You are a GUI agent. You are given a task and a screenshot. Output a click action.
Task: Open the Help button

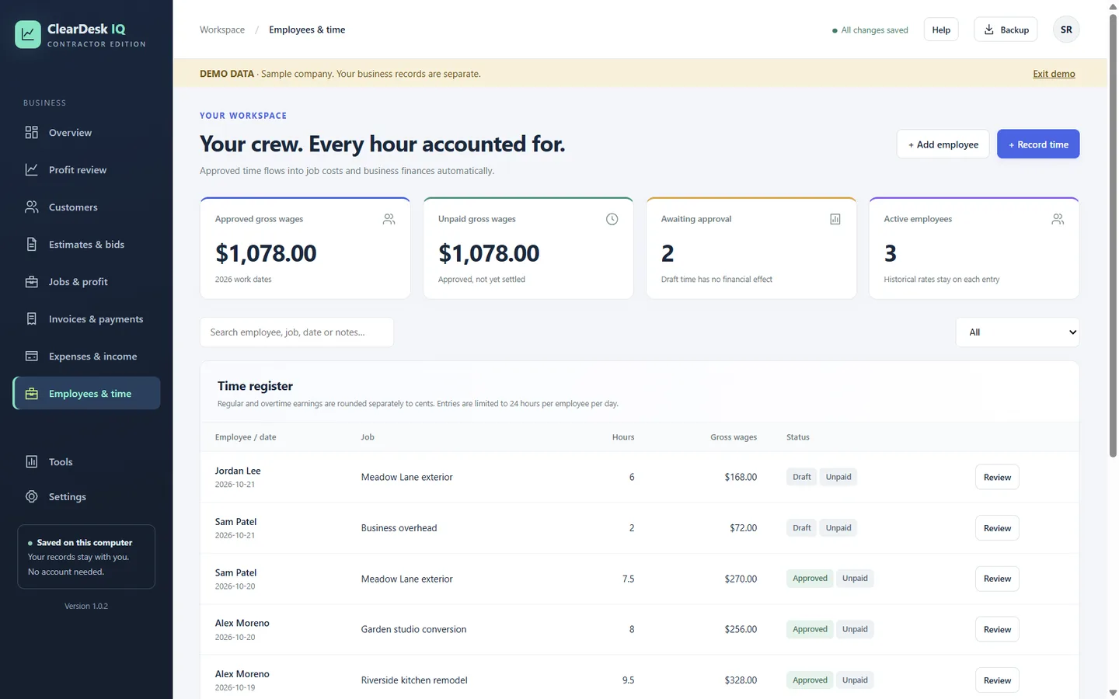pos(941,30)
